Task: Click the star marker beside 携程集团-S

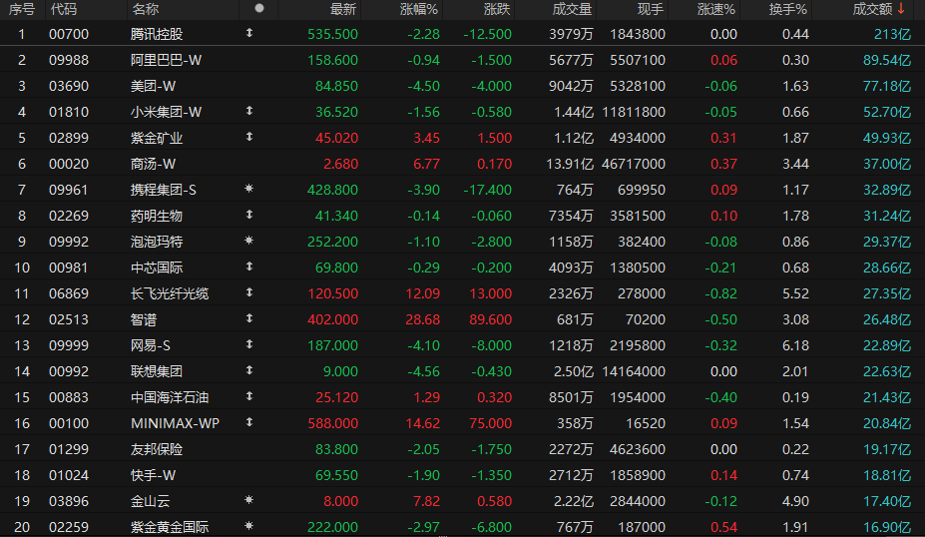Action: 248,189
